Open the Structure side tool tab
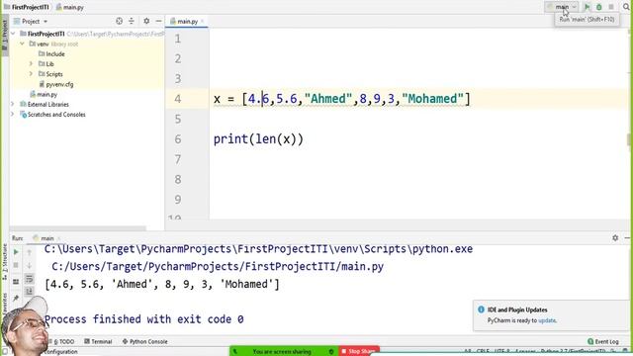Image resolution: width=633 pixels, height=356 pixels. point(4,262)
